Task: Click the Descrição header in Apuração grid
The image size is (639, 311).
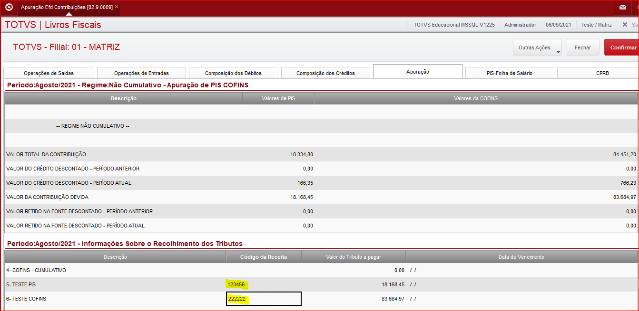Action: tap(124, 98)
